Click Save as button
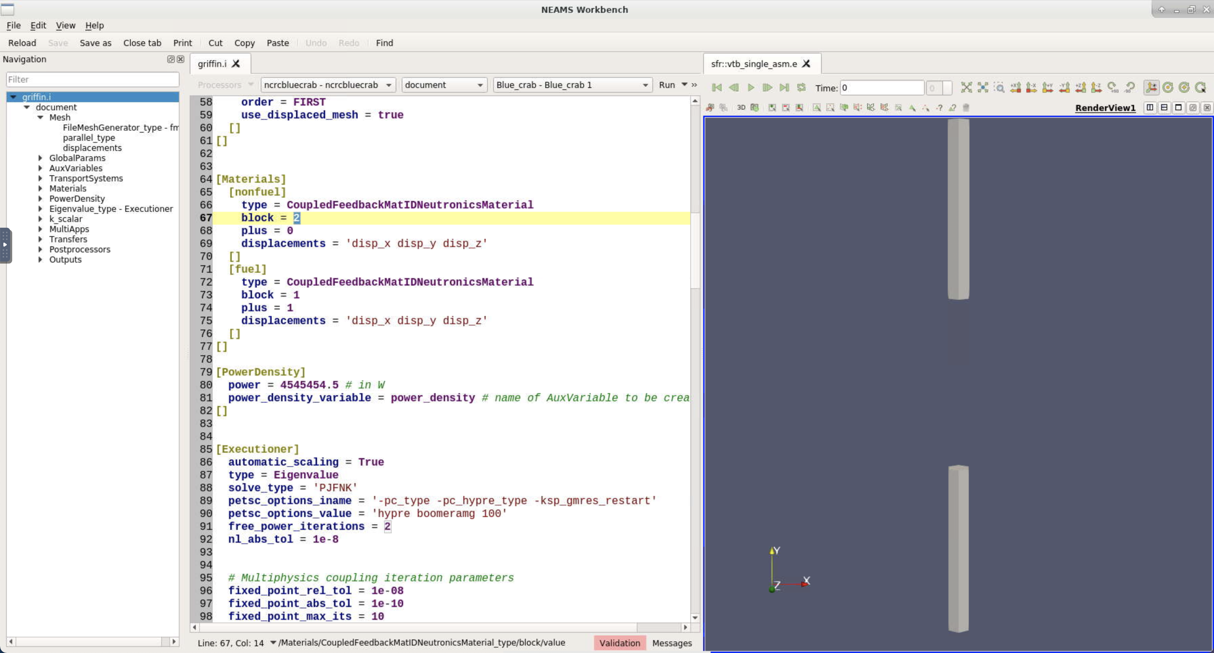Viewport: 1214px width, 653px height. click(x=96, y=43)
